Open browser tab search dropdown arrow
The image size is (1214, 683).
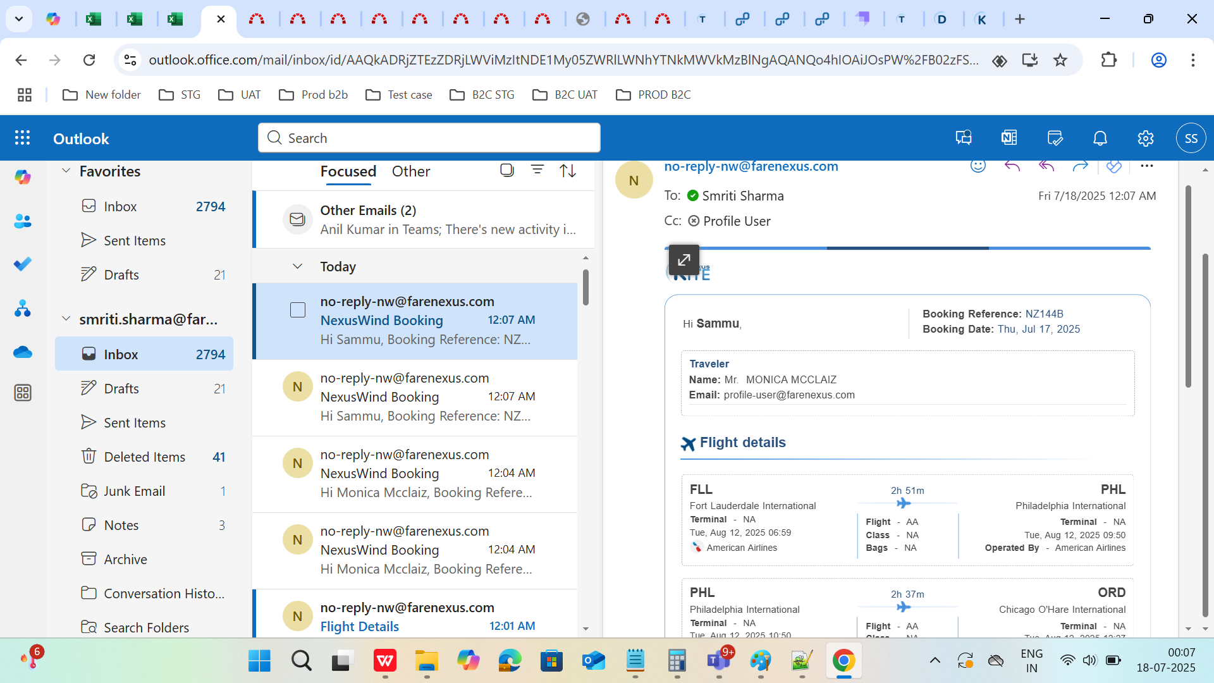tap(19, 19)
